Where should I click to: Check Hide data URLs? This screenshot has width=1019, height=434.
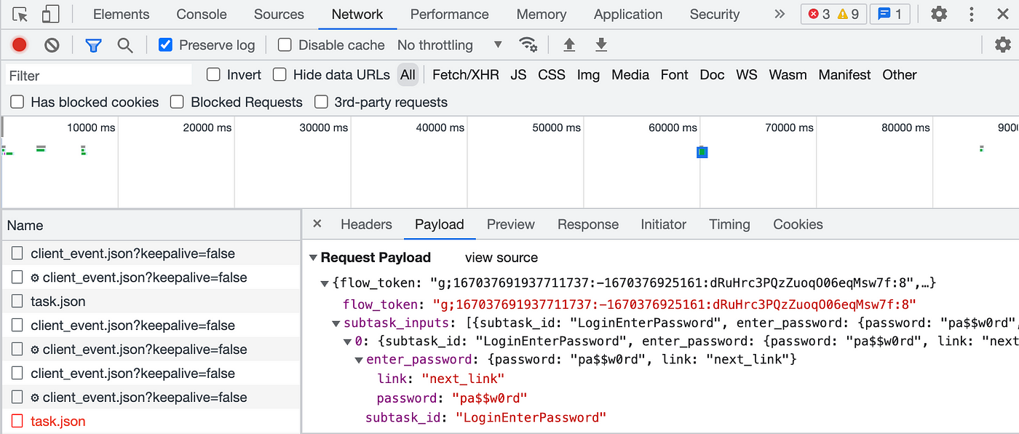(x=279, y=74)
